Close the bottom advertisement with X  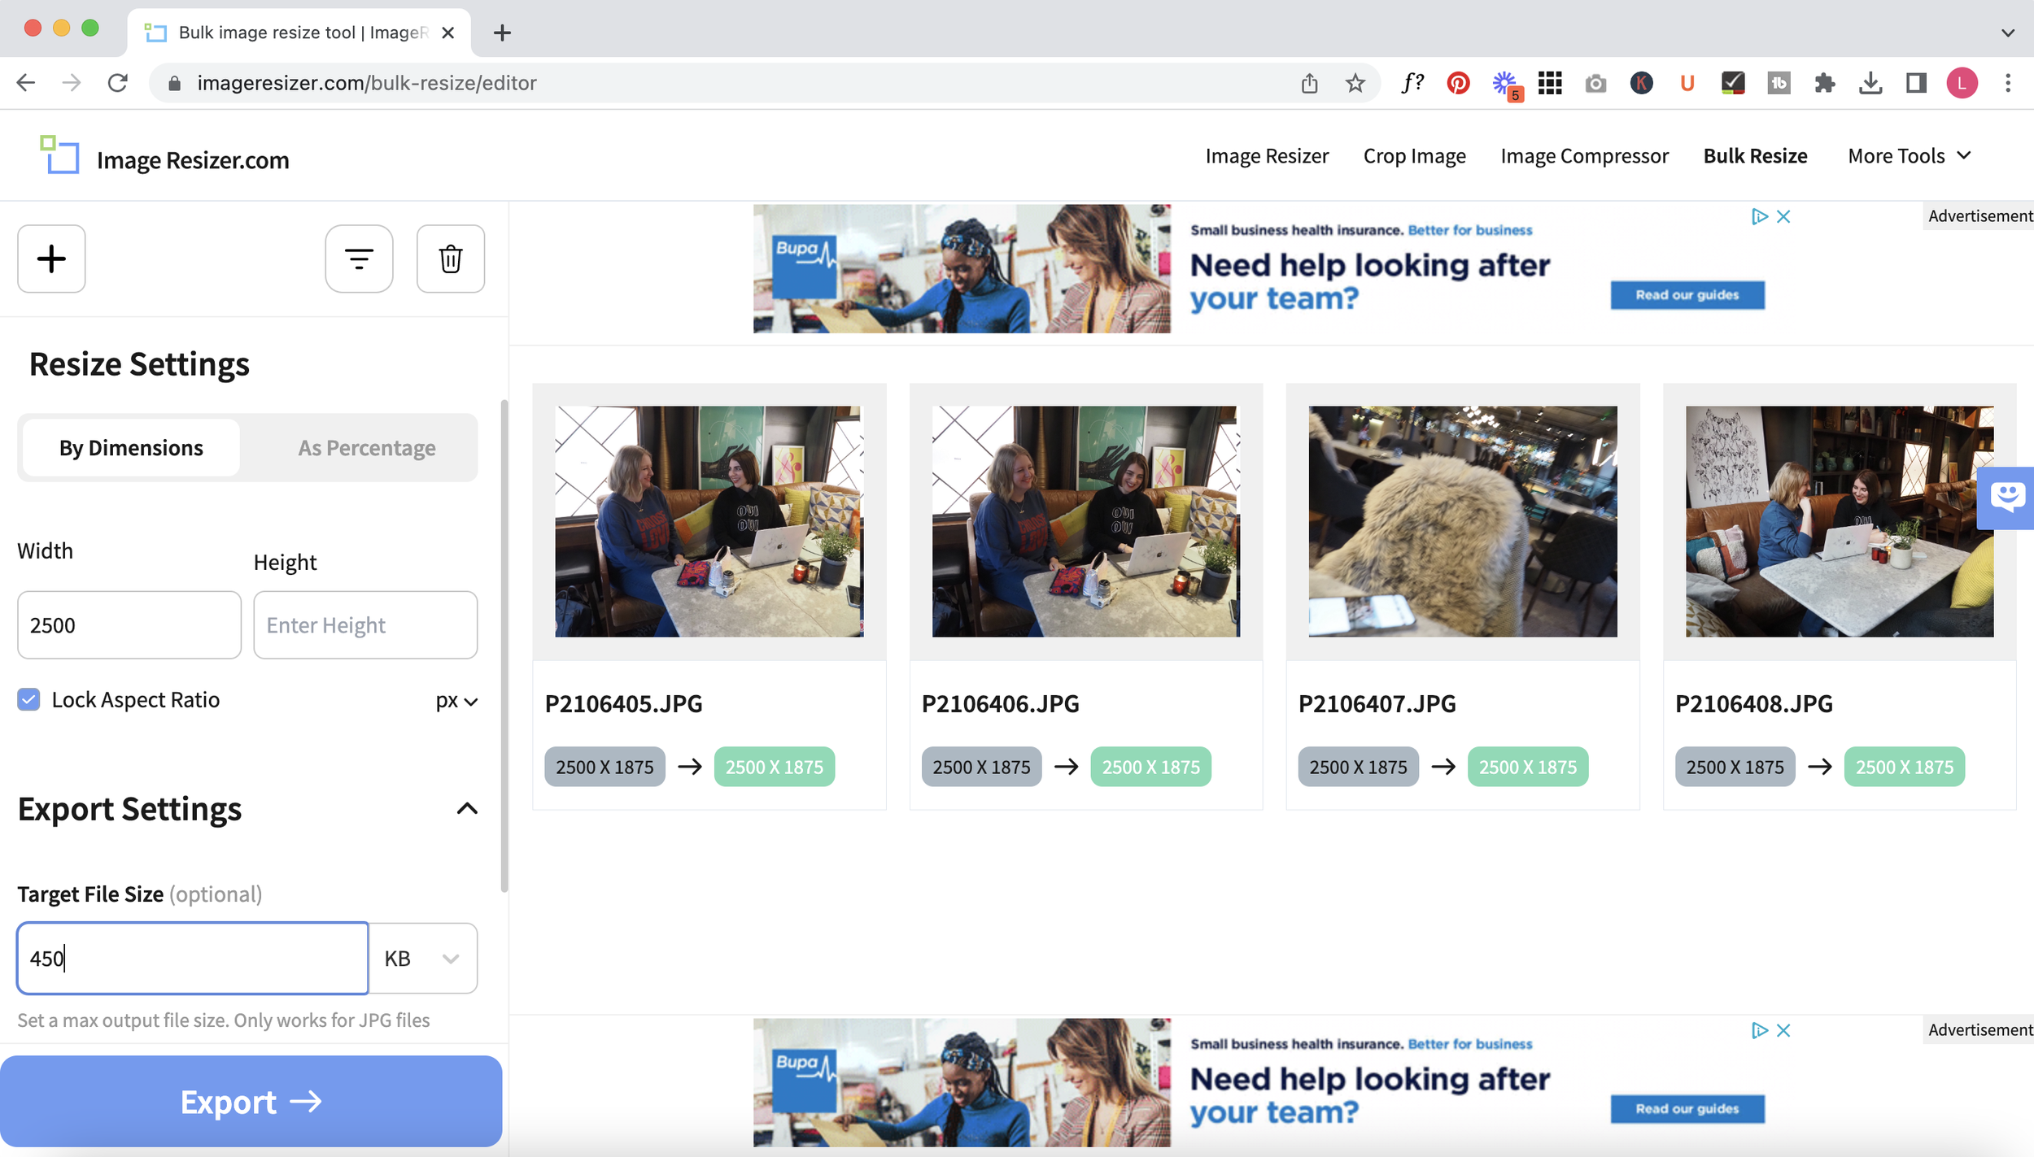[1783, 1030]
